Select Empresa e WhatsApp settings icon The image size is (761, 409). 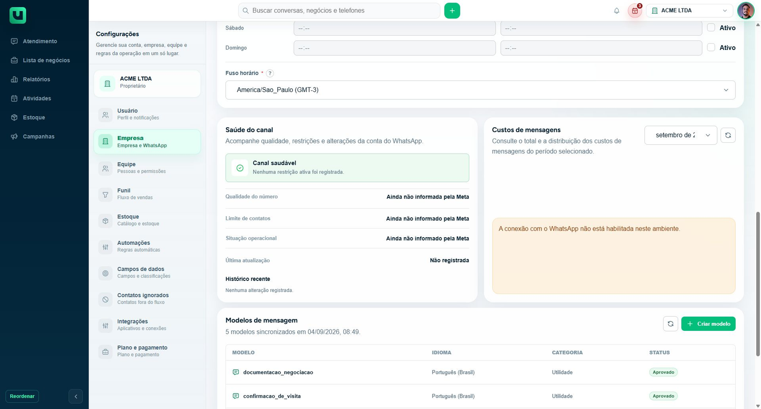(x=106, y=141)
